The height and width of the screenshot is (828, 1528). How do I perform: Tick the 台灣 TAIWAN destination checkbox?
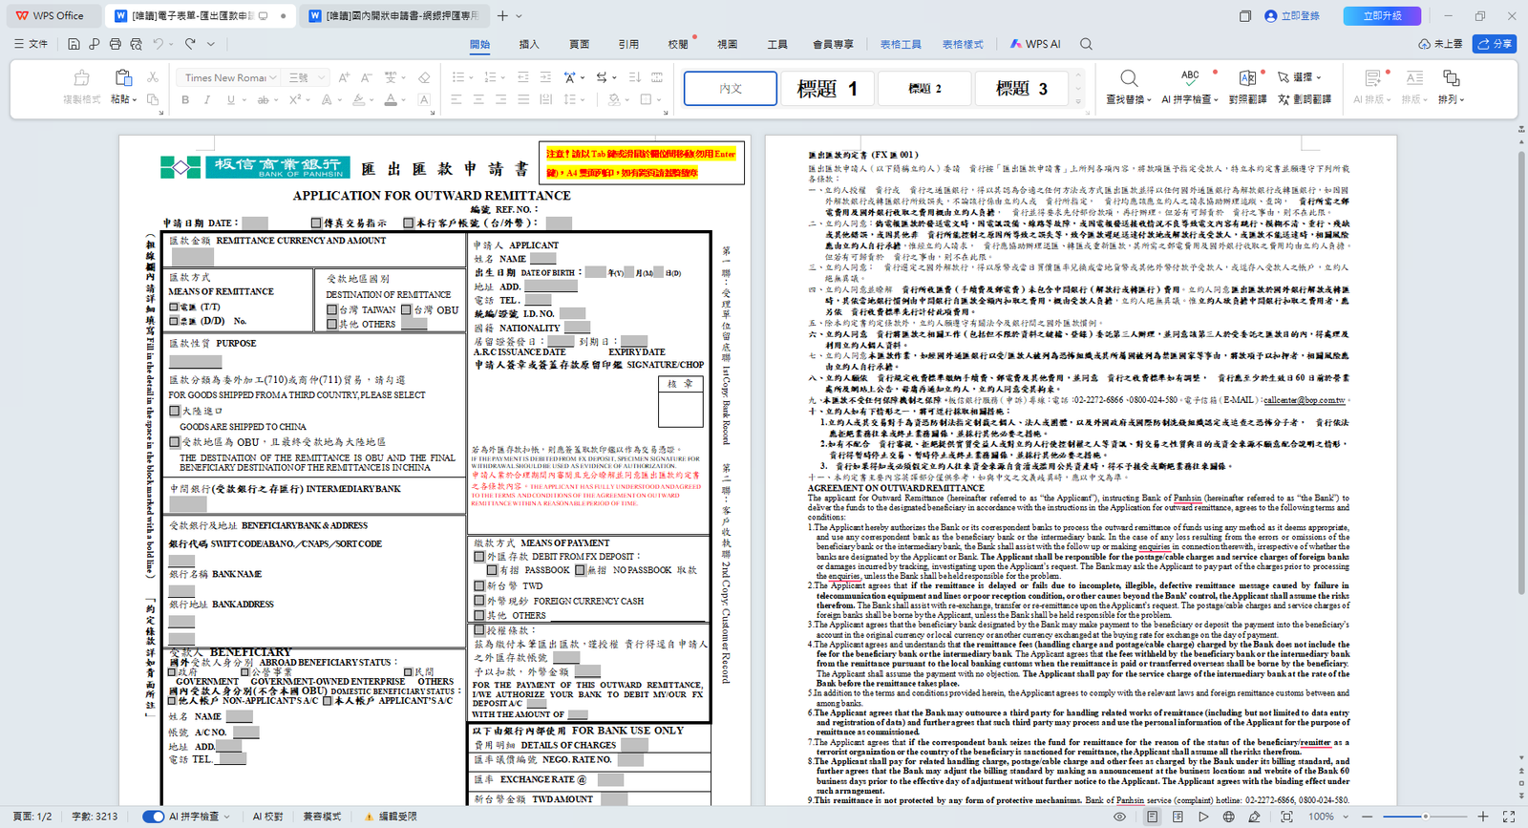click(x=331, y=310)
